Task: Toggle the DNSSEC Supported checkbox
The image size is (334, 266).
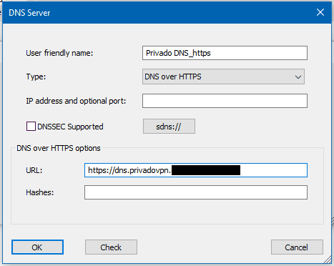Action: coord(31,127)
